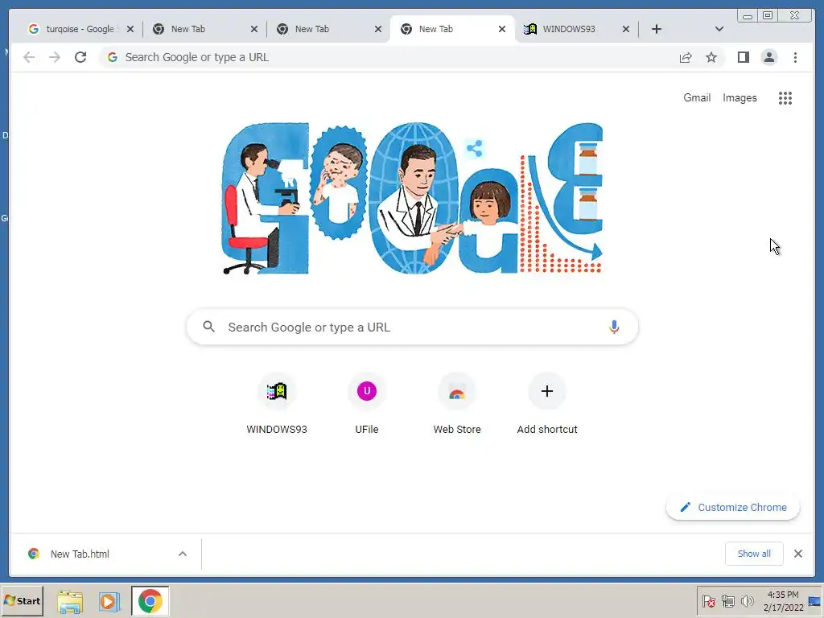Close the active New Tab
824x618 pixels.
pos(502,29)
